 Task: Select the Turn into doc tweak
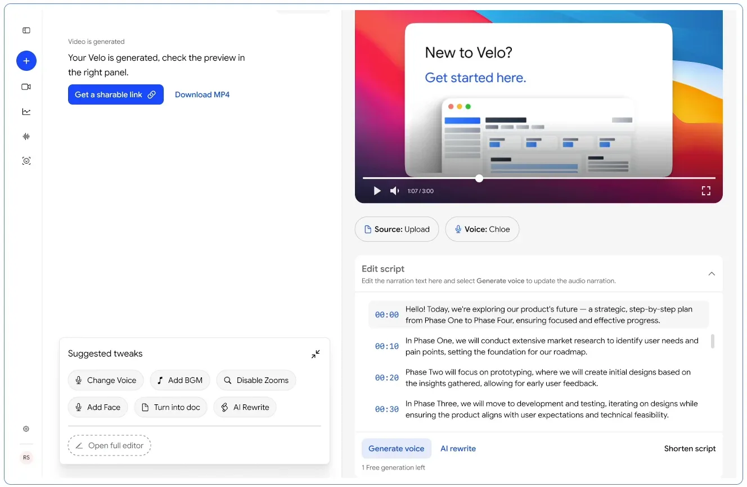[171, 407]
